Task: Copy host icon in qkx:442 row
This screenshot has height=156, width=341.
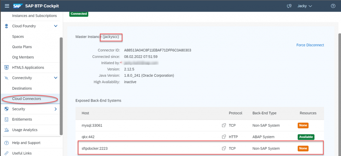Action: coord(223,137)
